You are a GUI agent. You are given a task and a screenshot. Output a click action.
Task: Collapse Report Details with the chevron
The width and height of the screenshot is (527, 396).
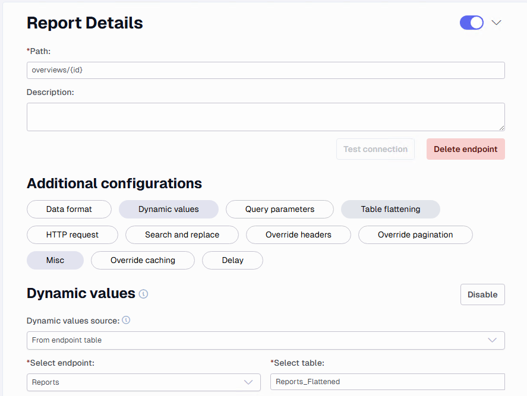(x=497, y=23)
